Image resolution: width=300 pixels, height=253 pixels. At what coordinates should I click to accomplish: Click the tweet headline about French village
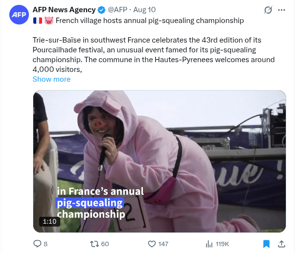150,21
